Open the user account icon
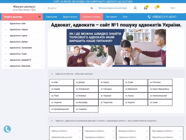The width and height of the screenshot is (186, 140). [135, 8]
